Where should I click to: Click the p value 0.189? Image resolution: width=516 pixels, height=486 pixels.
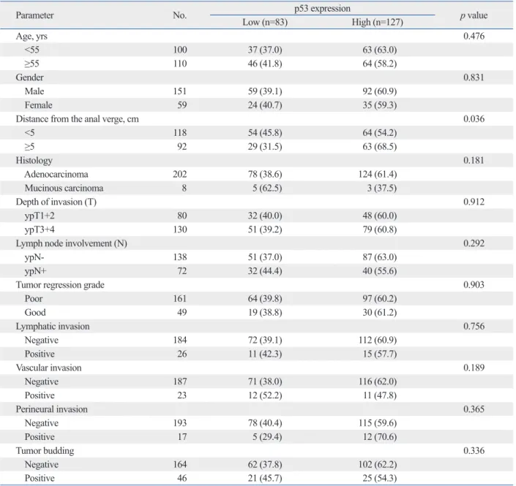[x=474, y=367]
